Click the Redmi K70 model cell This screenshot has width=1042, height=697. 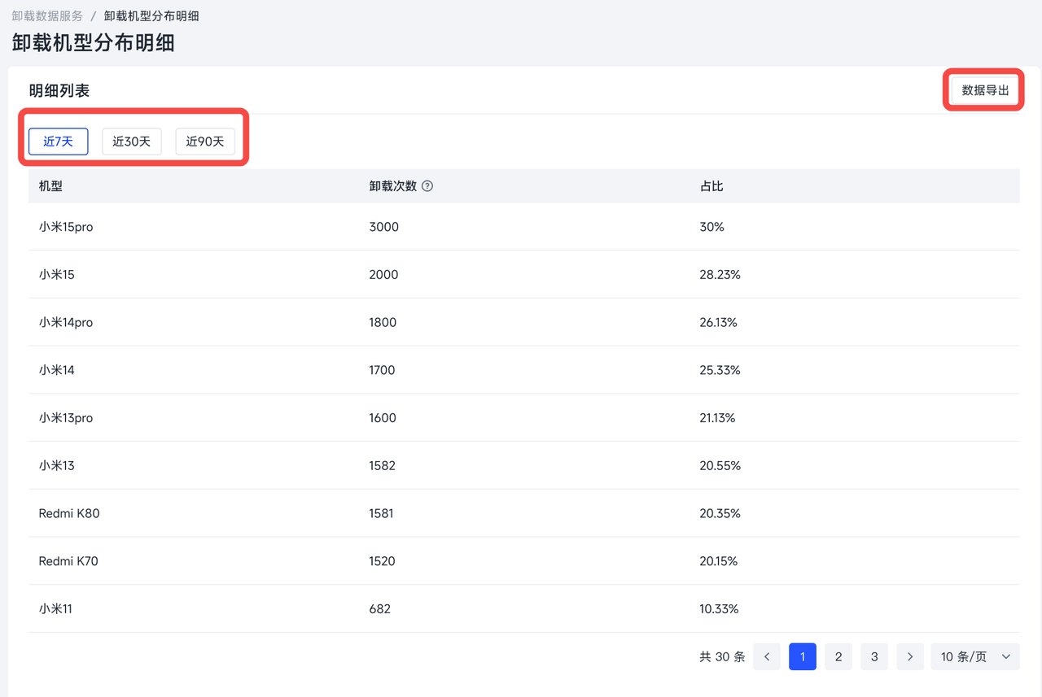click(68, 561)
